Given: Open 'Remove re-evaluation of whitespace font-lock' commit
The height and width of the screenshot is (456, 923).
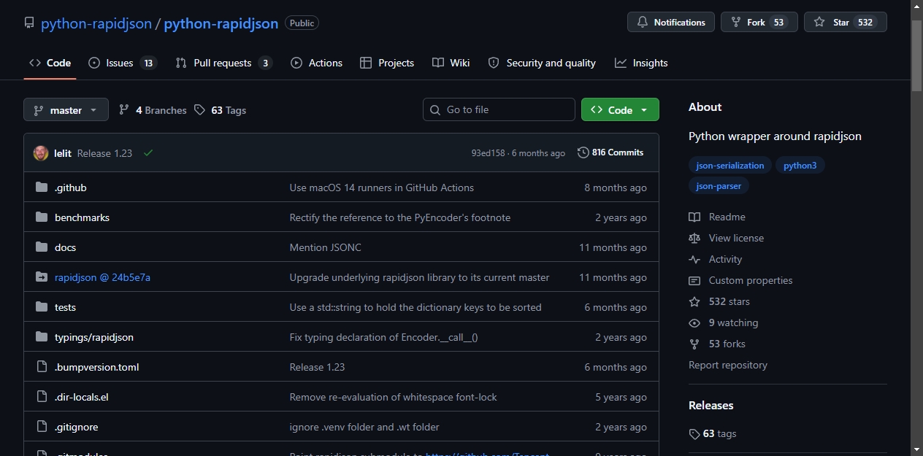Looking at the screenshot, I should tap(393, 397).
